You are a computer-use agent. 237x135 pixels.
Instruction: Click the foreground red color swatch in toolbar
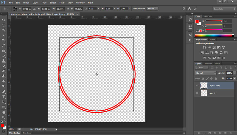pos(2,126)
